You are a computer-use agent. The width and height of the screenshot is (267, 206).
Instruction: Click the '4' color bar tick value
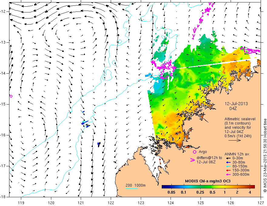[x=250, y=192]
